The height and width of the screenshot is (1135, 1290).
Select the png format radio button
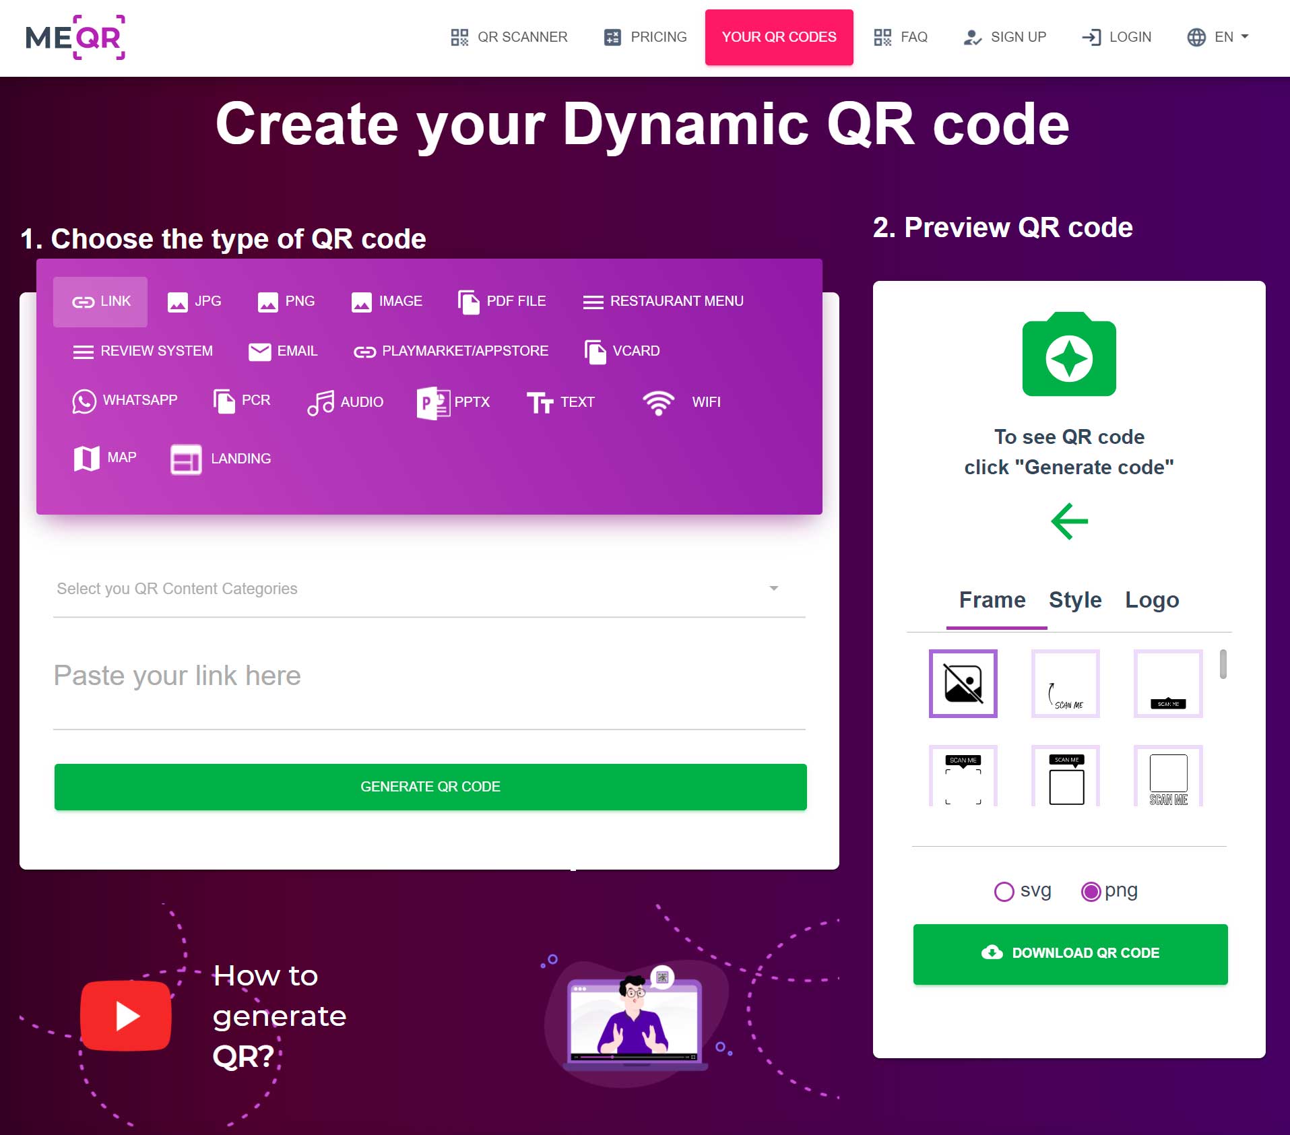1091,891
